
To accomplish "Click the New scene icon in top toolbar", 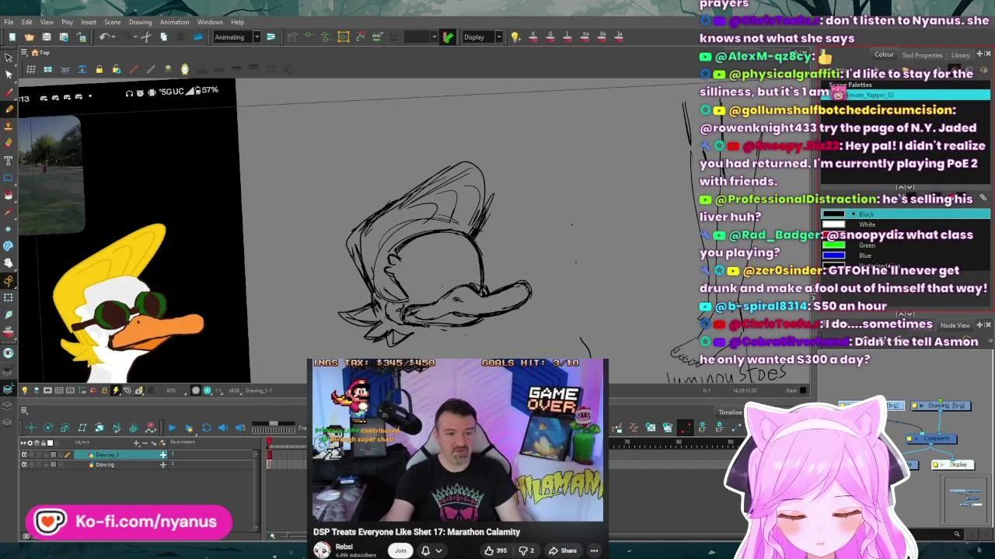I will tap(12, 37).
